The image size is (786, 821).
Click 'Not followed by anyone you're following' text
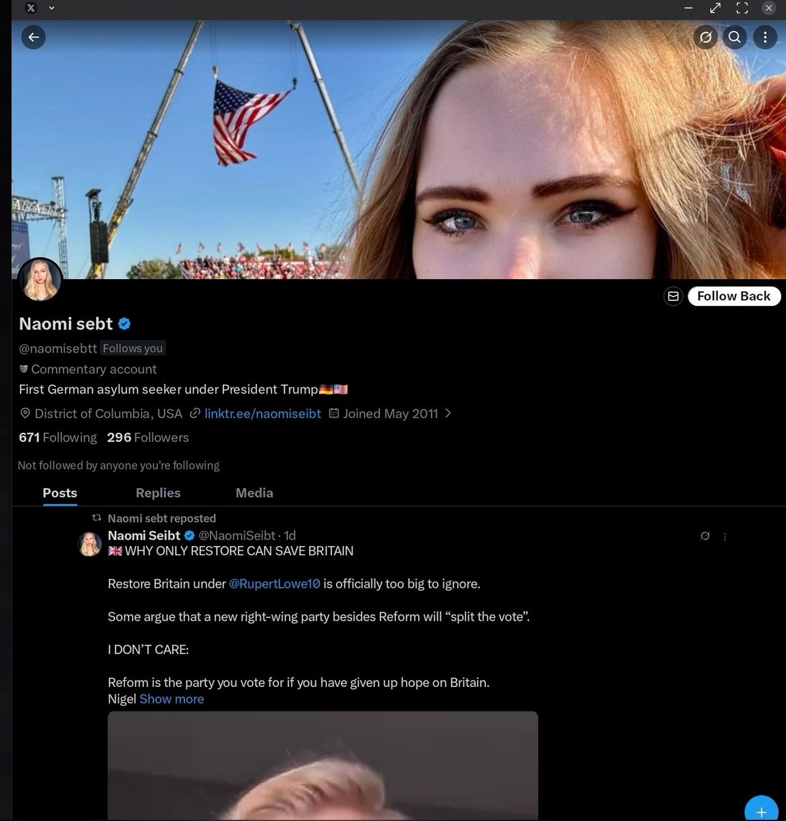[x=118, y=465]
